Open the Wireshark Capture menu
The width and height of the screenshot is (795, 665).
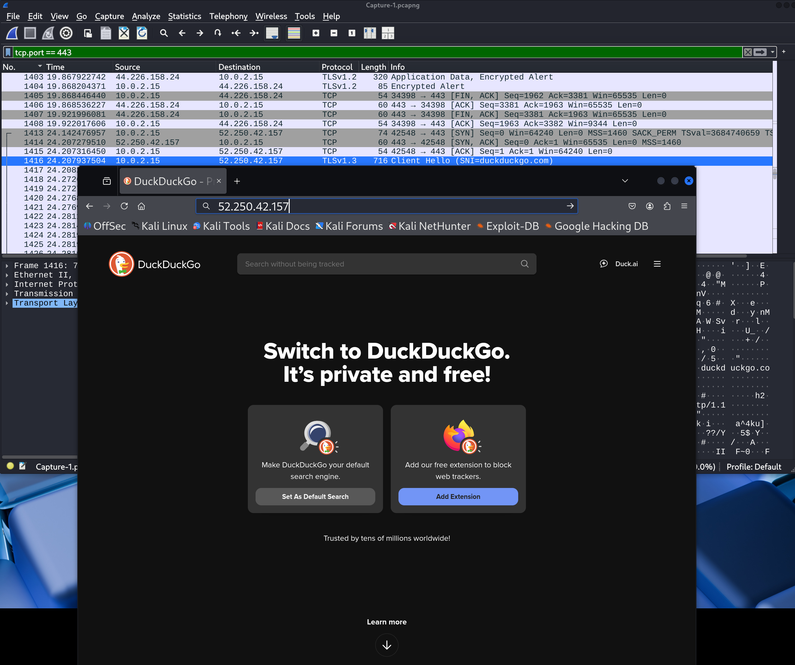click(109, 16)
